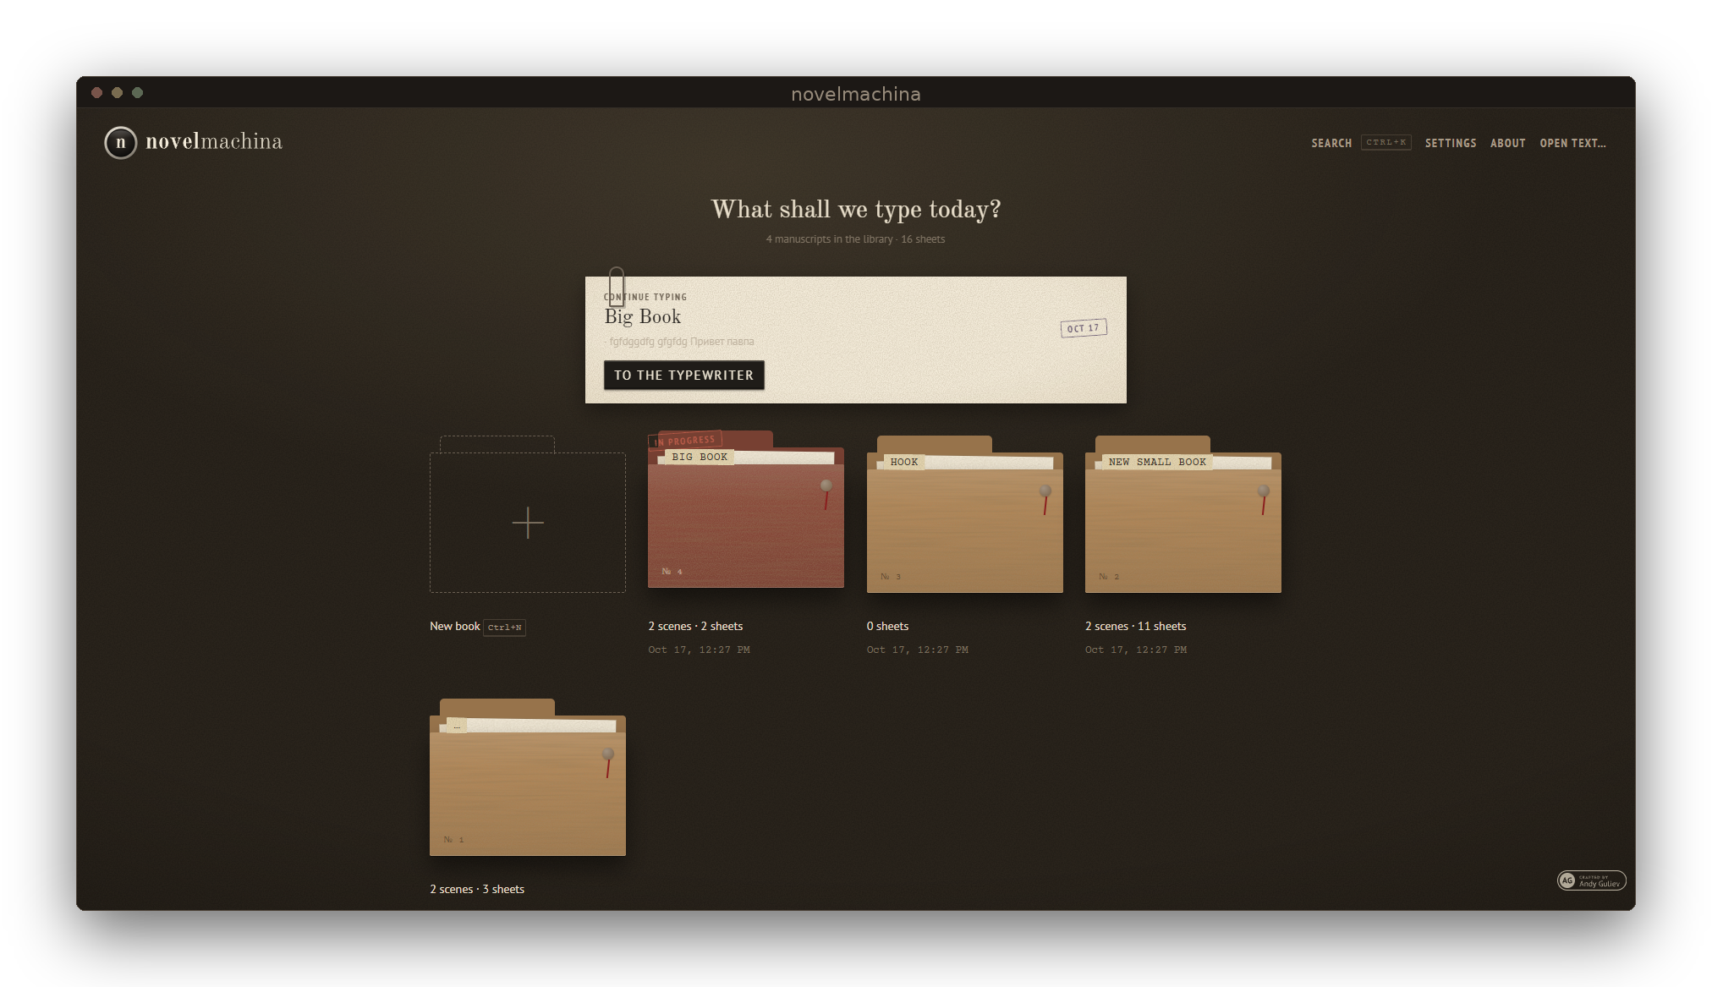Screen dimensions: 1712x987
Task: Click the plus icon to create a book
Action: (528, 523)
